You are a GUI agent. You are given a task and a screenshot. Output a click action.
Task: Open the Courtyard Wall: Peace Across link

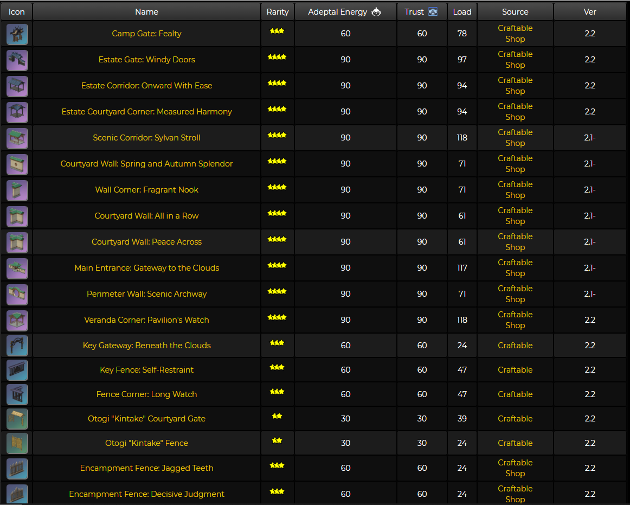146,241
